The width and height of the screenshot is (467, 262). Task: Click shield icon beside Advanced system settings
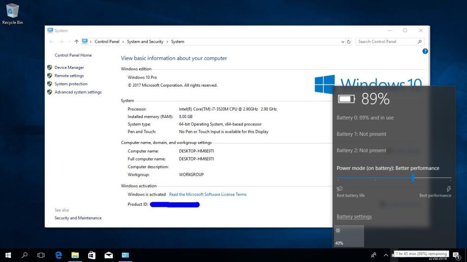(50, 92)
